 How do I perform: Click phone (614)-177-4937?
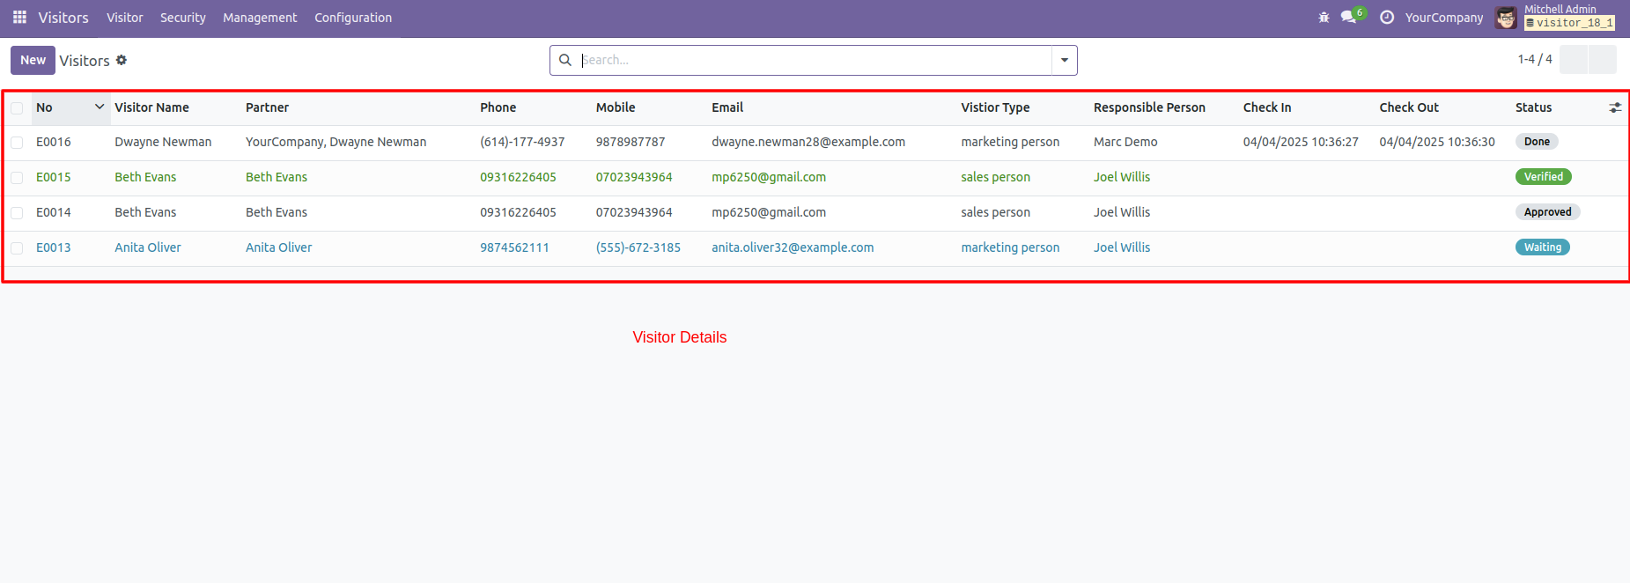(522, 142)
